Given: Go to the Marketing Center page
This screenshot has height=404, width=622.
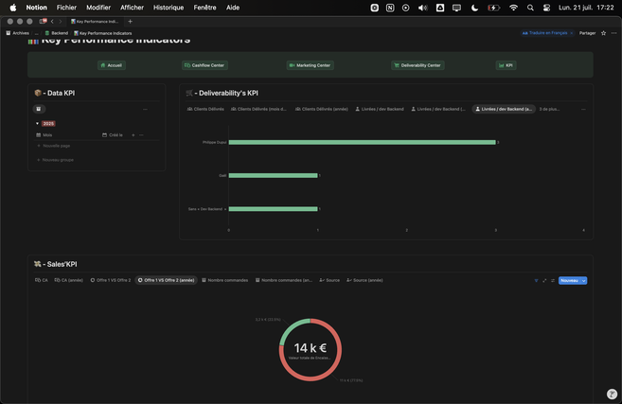Looking at the screenshot, I should click(x=310, y=65).
